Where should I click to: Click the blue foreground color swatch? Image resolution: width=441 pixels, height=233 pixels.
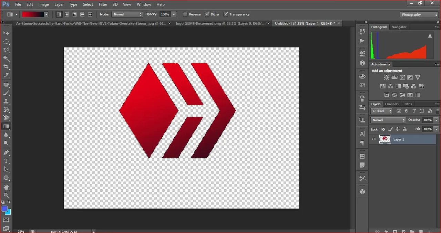pyautogui.click(x=4, y=209)
